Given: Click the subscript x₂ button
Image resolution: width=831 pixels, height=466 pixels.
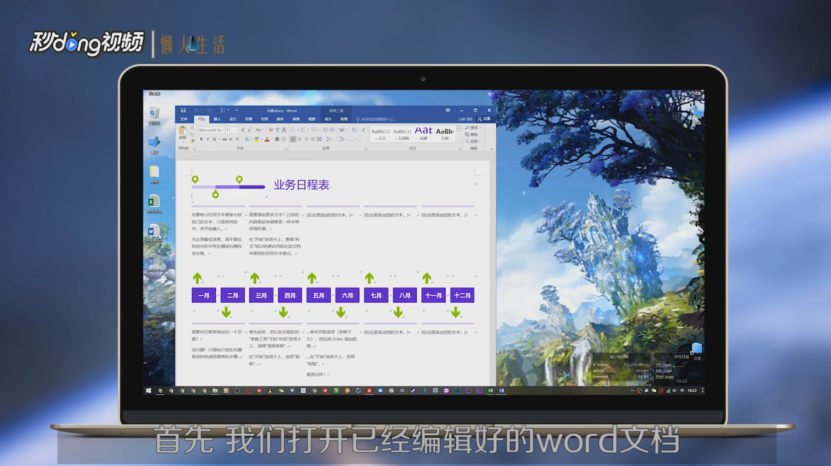Looking at the screenshot, I should (230, 139).
